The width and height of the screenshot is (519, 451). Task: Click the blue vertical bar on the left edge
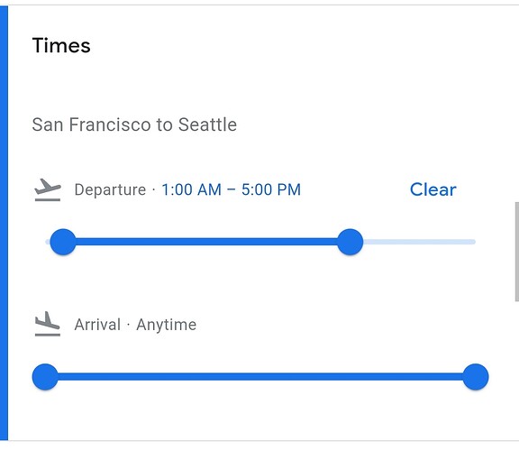pyautogui.click(x=4, y=223)
